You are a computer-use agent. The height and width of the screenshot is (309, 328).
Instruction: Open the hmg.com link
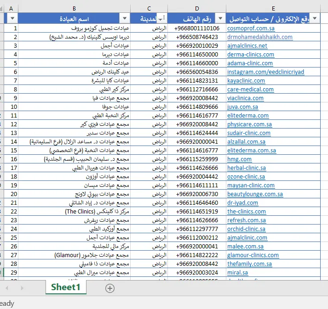tap(239, 159)
